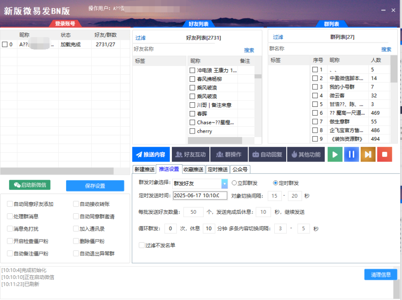Select the 立即群发 radio button

234,183
